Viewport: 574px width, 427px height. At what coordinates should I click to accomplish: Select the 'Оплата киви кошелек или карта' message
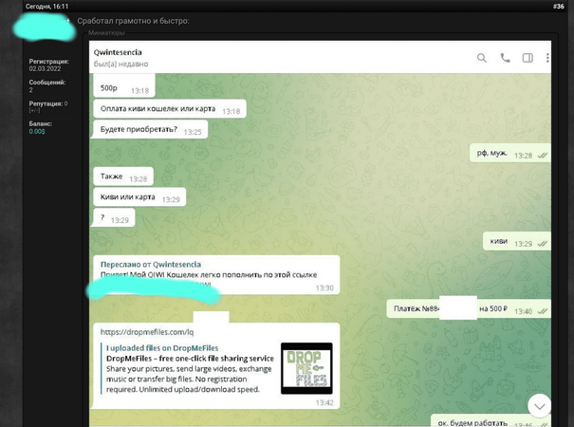(x=170, y=109)
